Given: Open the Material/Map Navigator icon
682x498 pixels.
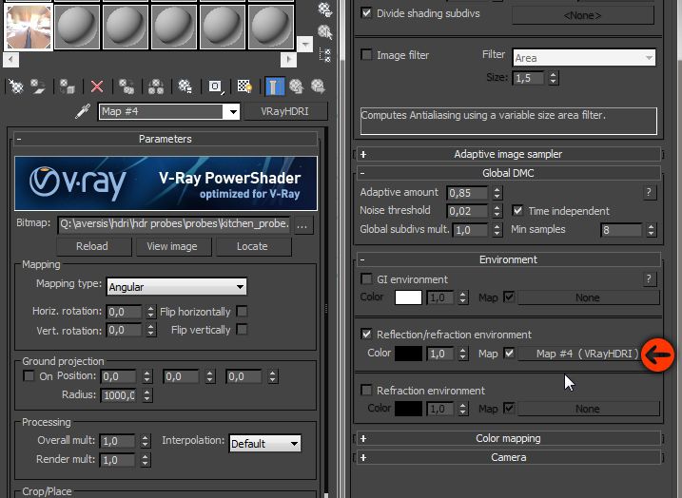Looking at the screenshot, I should (x=325, y=55).
